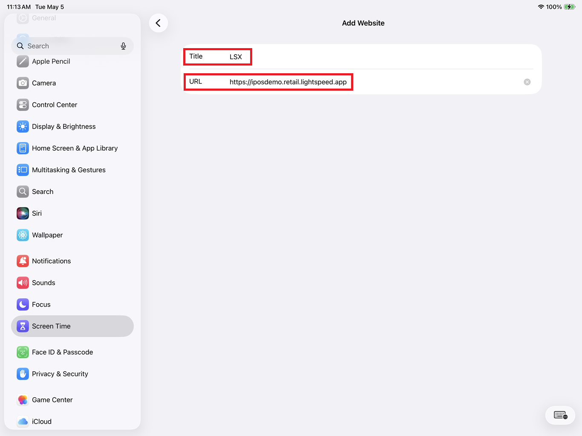Tap the Siri icon
Viewport: 582px width, 436px height.
click(x=23, y=213)
